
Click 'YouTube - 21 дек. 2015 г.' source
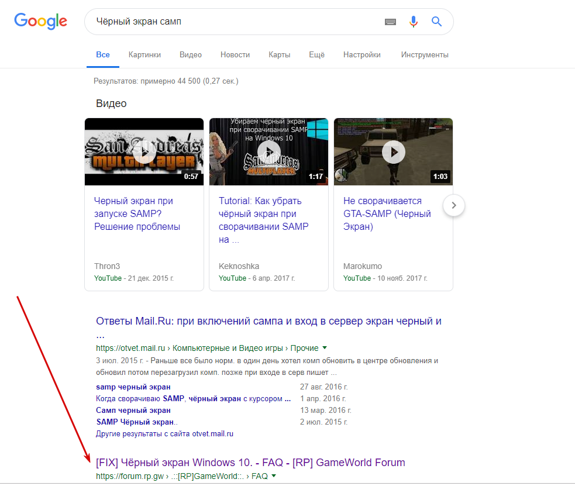pos(134,278)
